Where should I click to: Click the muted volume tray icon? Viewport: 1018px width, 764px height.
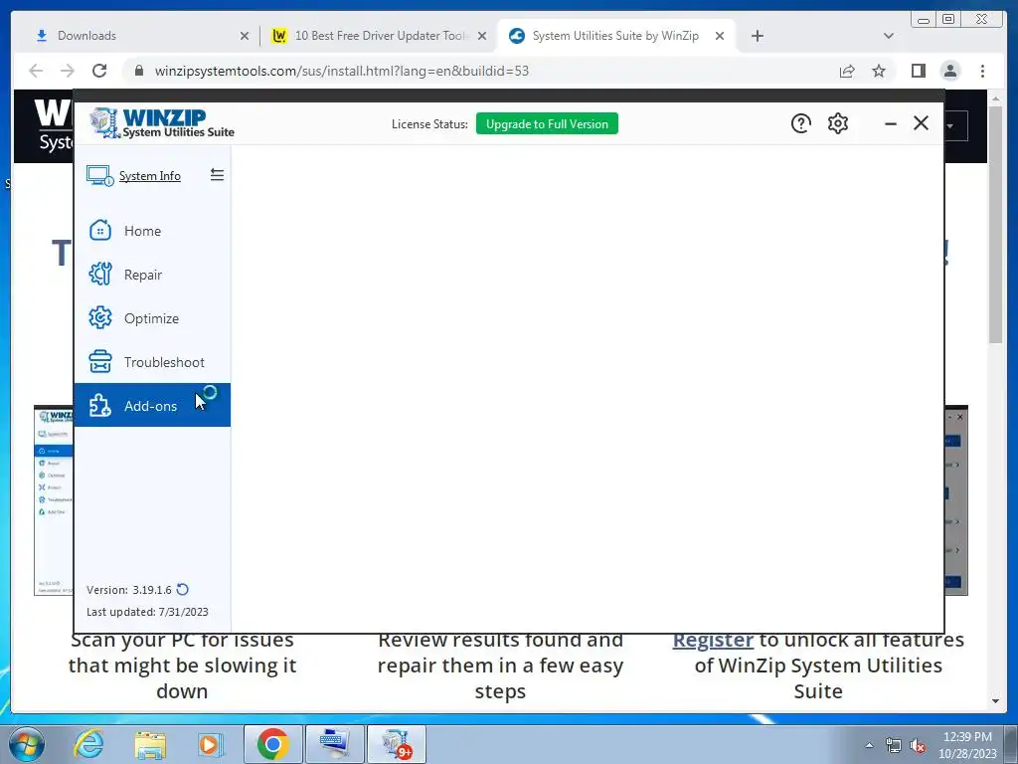pos(918,745)
